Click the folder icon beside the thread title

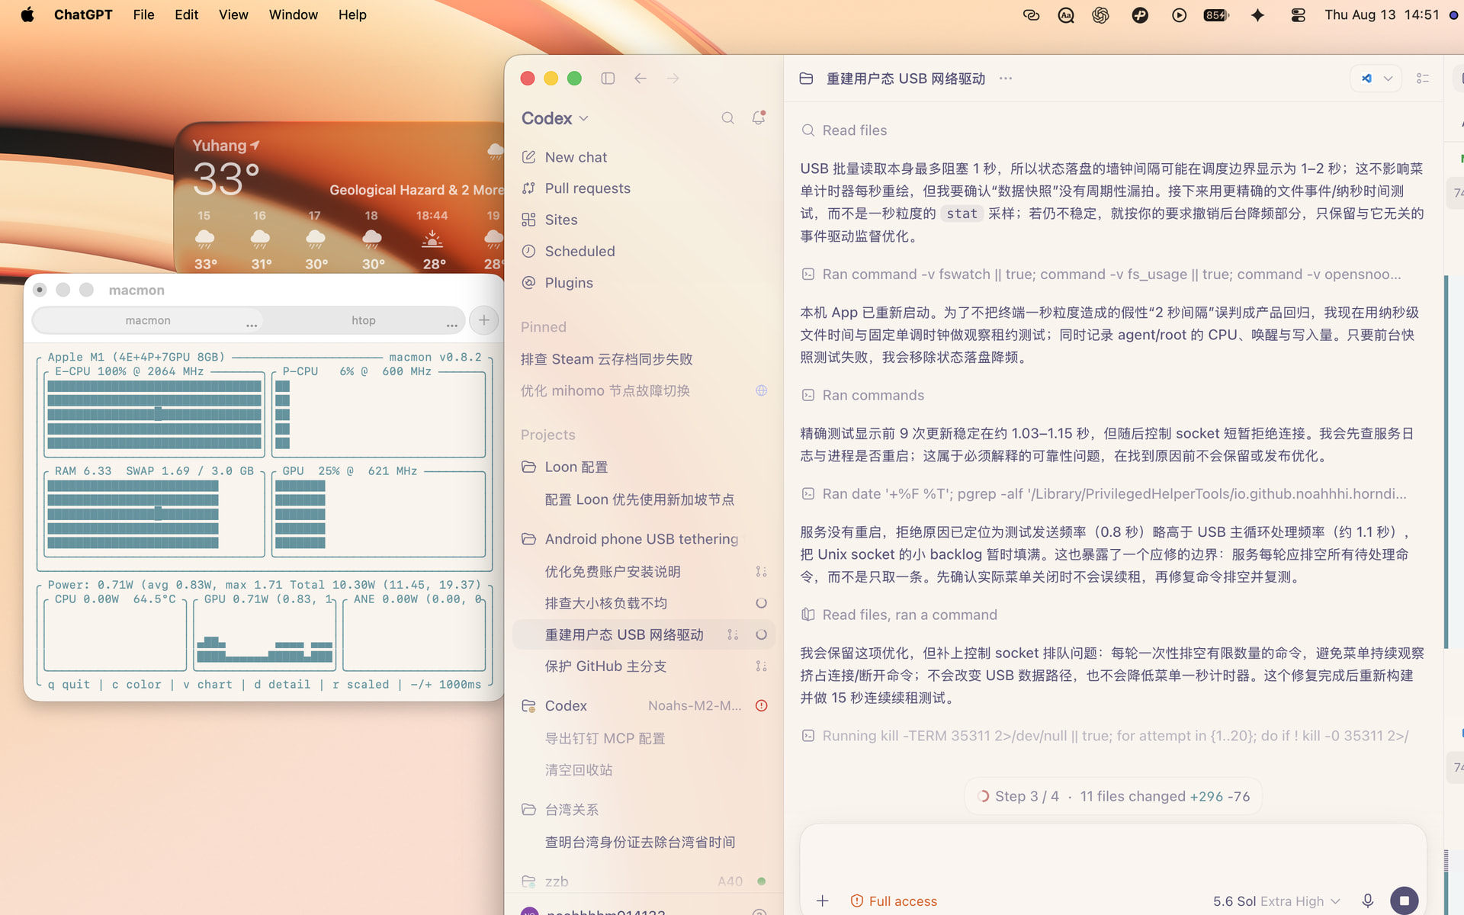point(806,79)
